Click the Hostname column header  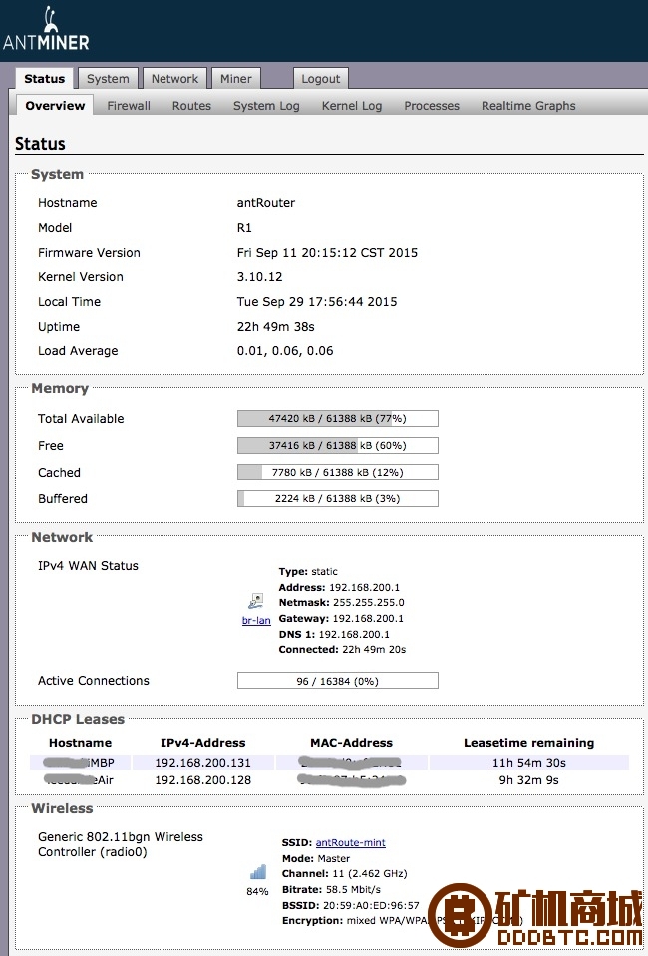(x=80, y=743)
